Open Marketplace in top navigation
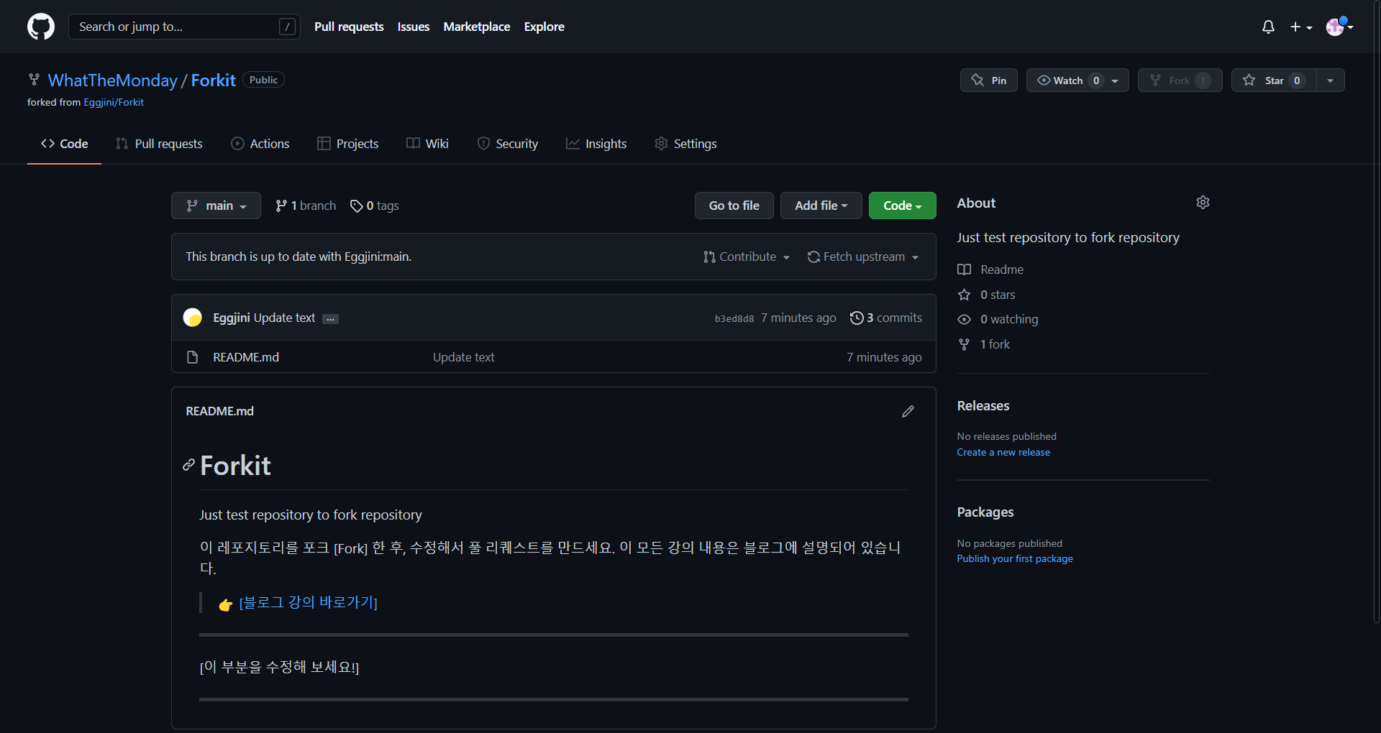Image resolution: width=1381 pixels, height=733 pixels. pyautogui.click(x=477, y=27)
